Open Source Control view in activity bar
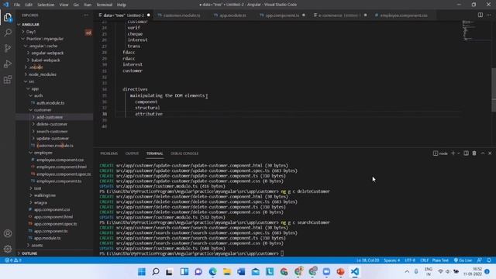This screenshot has width=496, height=279. pyautogui.click(x=8, y=48)
